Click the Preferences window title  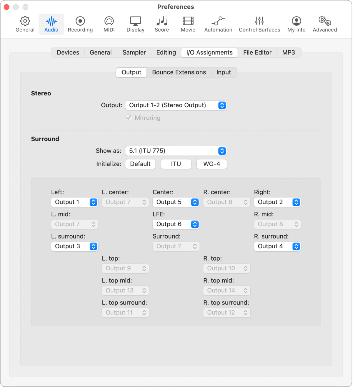click(176, 7)
